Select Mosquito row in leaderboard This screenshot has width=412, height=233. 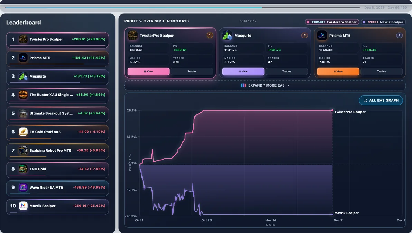point(57,77)
